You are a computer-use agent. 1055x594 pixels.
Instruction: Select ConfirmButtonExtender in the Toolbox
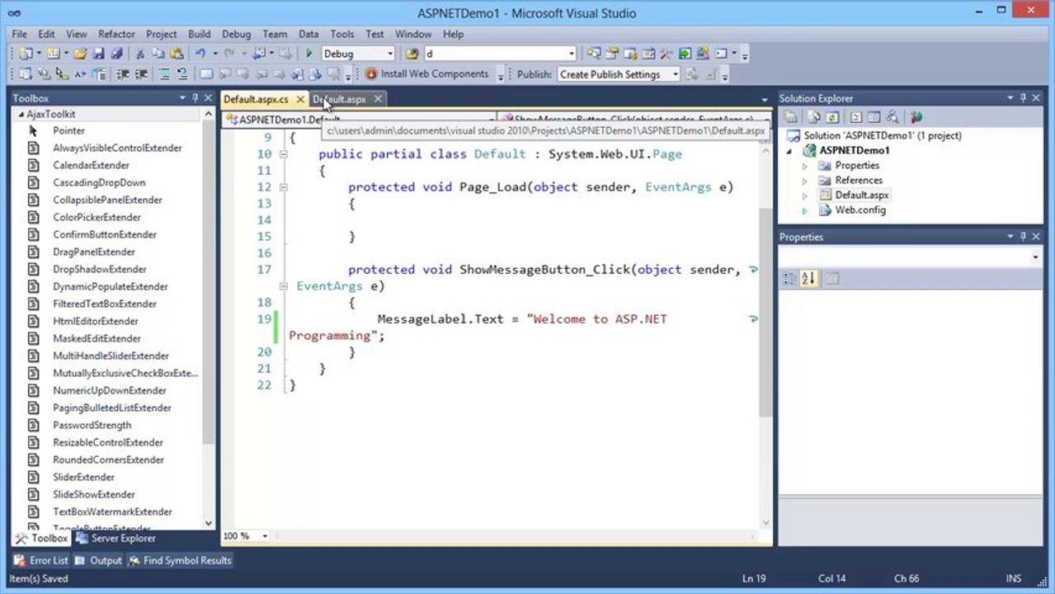[x=104, y=234]
